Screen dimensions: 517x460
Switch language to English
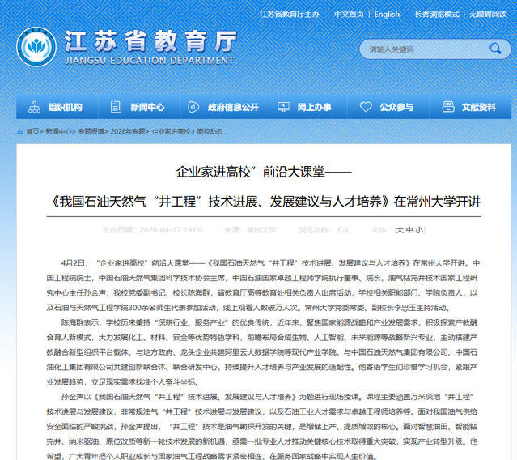[x=387, y=14]
